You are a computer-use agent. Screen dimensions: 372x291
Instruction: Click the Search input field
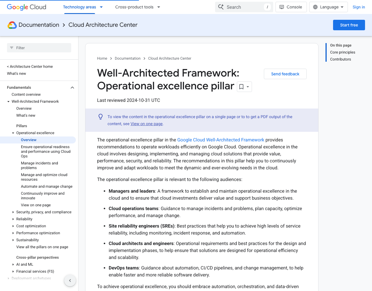tap(244, 7)
